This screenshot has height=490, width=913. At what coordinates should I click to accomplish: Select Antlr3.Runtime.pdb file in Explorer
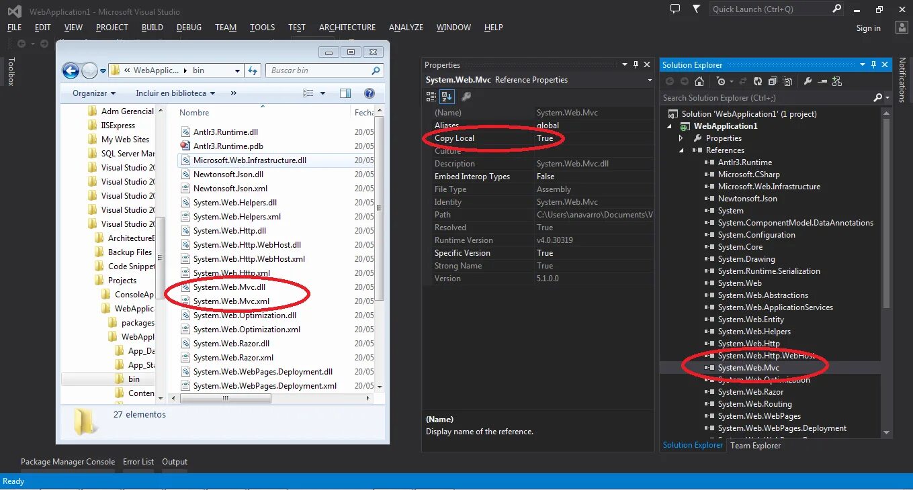[x=228, y=146]
